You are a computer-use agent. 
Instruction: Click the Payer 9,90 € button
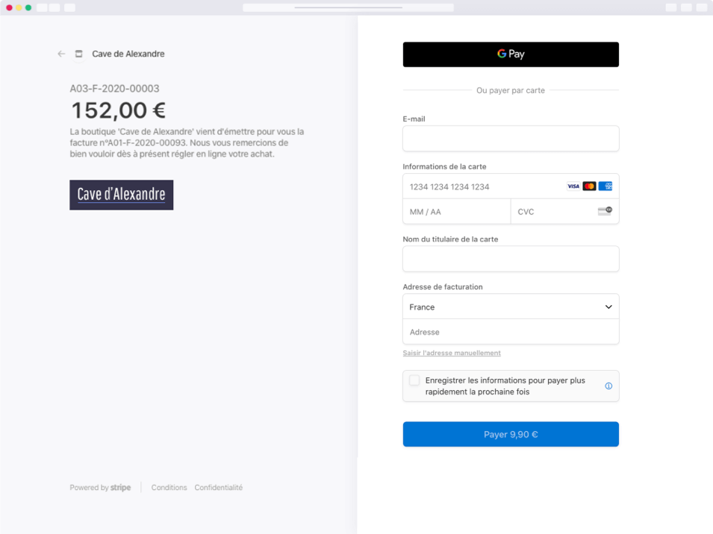[x=511, y=434]
